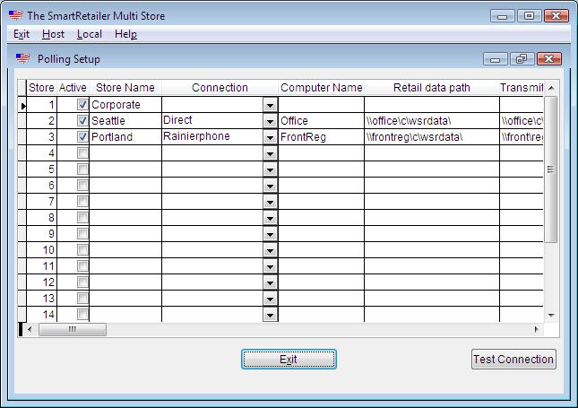This screenshot has width=578, height=408.
Task: Open Connection dropdown for store 11
Action: tap(271, 266)
